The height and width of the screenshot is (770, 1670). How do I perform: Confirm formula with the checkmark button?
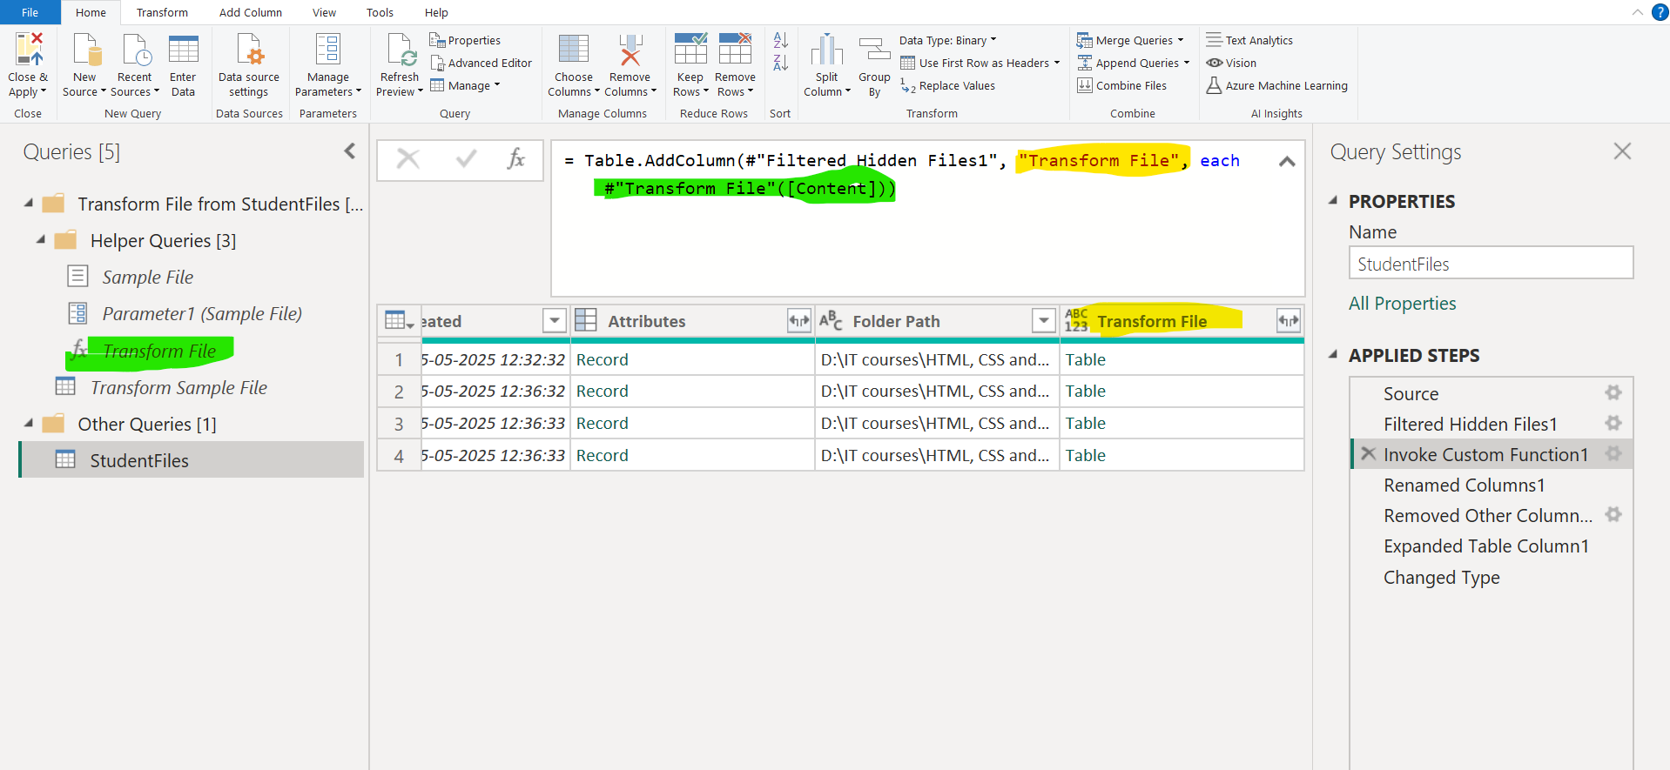point(466,159)
